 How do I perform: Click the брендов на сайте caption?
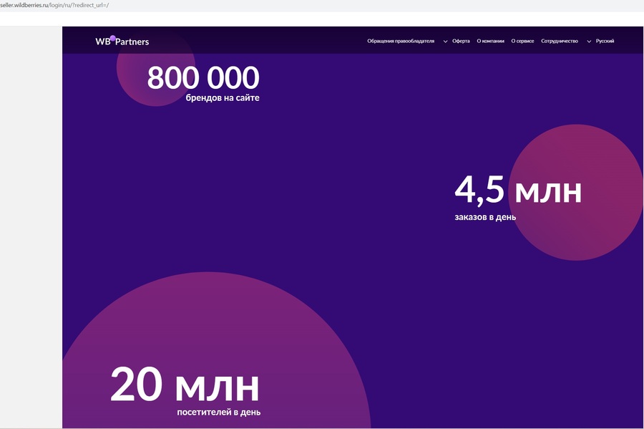[x=223, y=98]
